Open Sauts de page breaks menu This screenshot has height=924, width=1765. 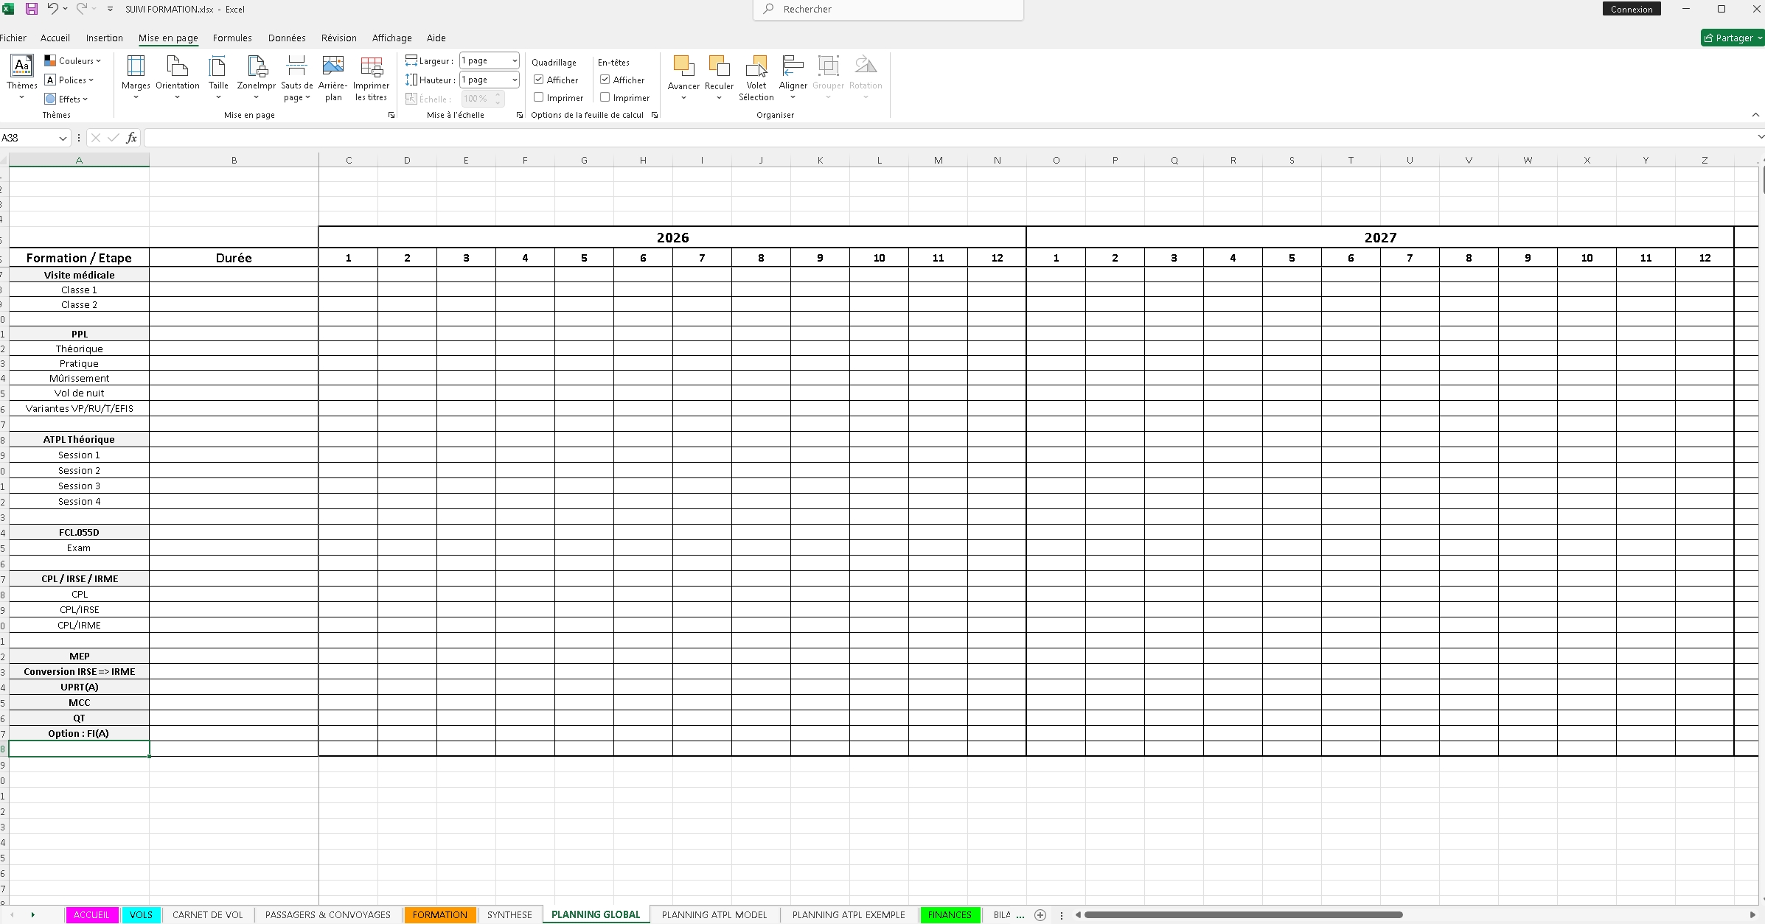pos(296,77)
